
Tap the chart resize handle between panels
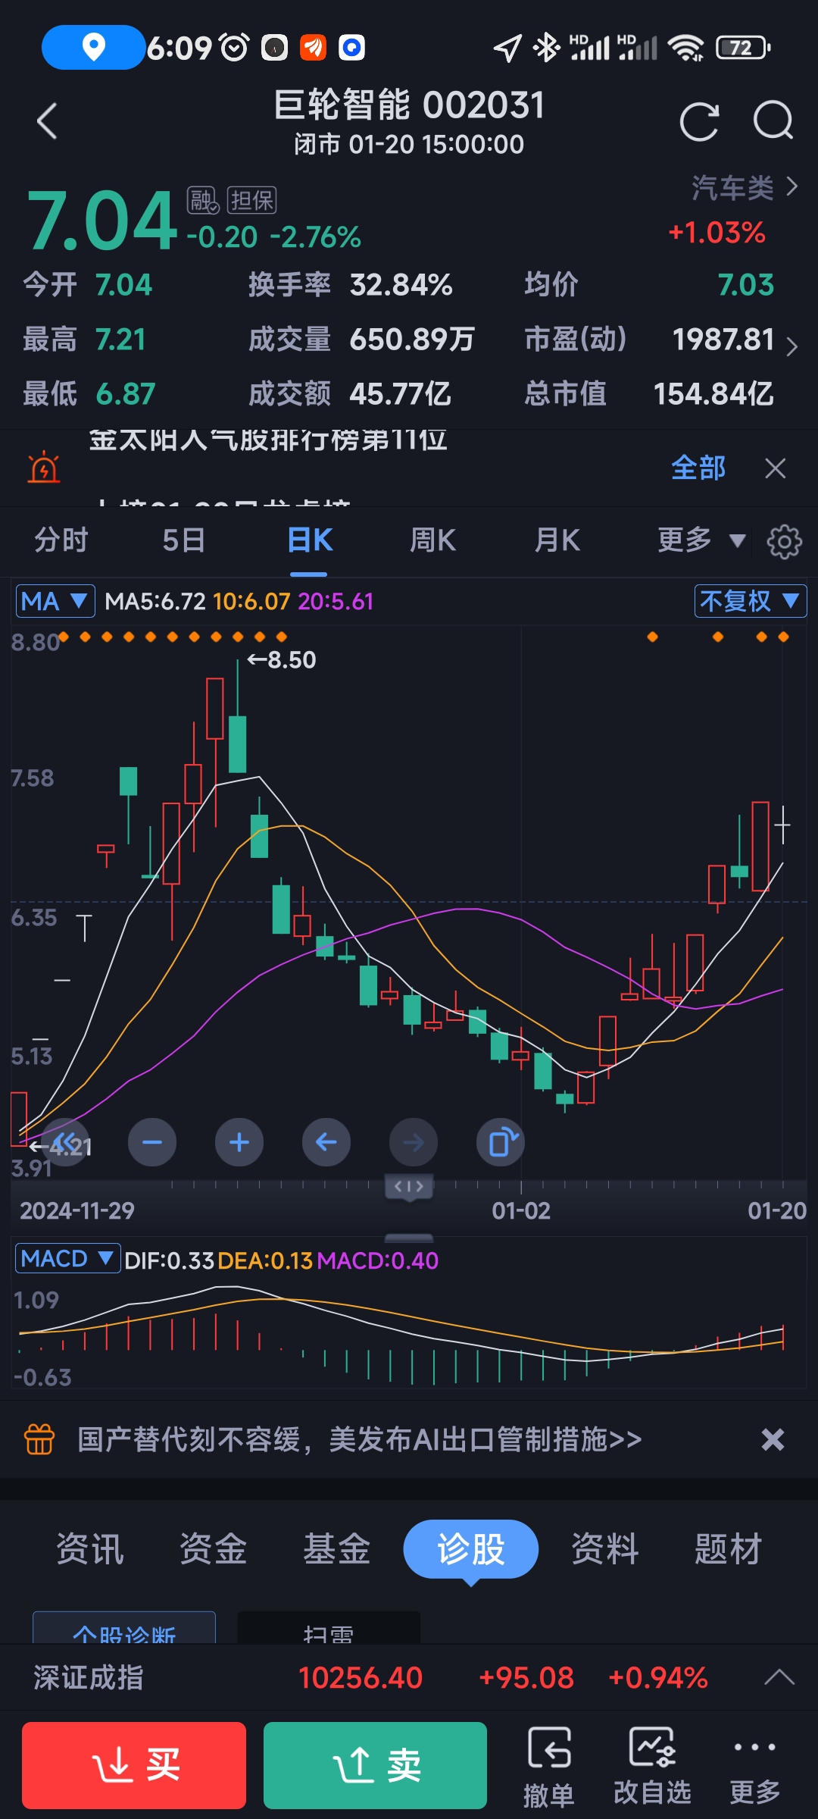click(x=409, y=1238)
